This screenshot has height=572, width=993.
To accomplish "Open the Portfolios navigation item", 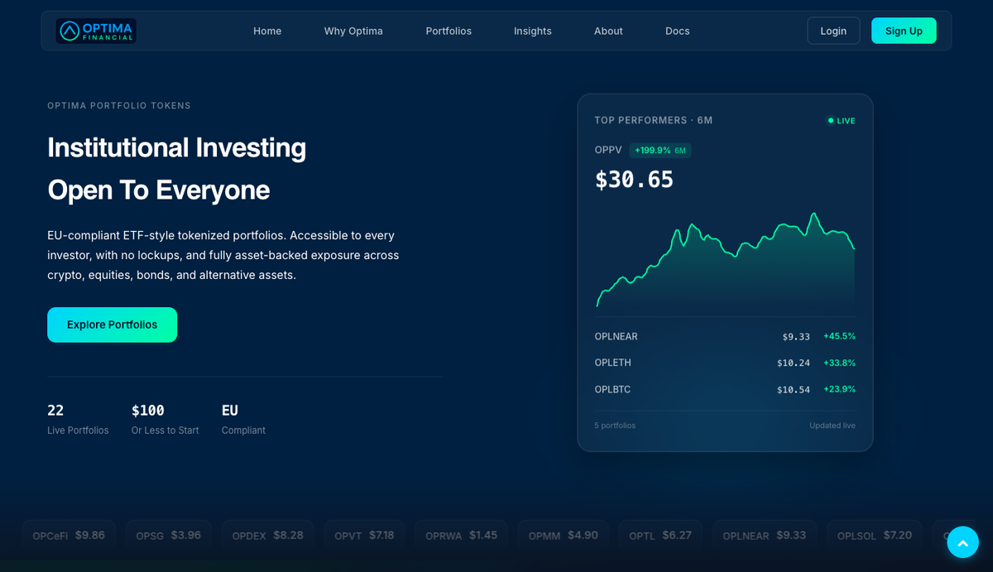I will pyautogui.click(x=449, y=31).
